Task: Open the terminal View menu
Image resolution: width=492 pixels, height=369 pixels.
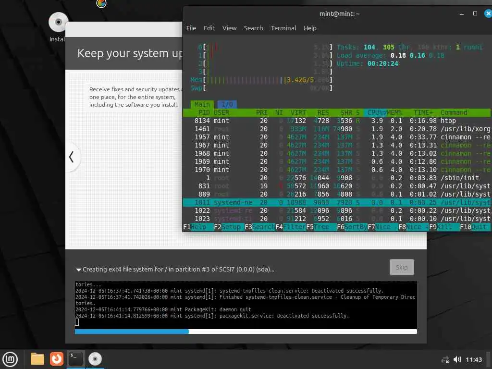Action: click(x=229, y=28)
